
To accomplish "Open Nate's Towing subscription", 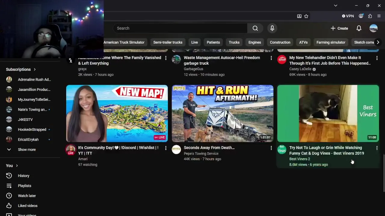I will pyautogui.click(x=30, y=109).
